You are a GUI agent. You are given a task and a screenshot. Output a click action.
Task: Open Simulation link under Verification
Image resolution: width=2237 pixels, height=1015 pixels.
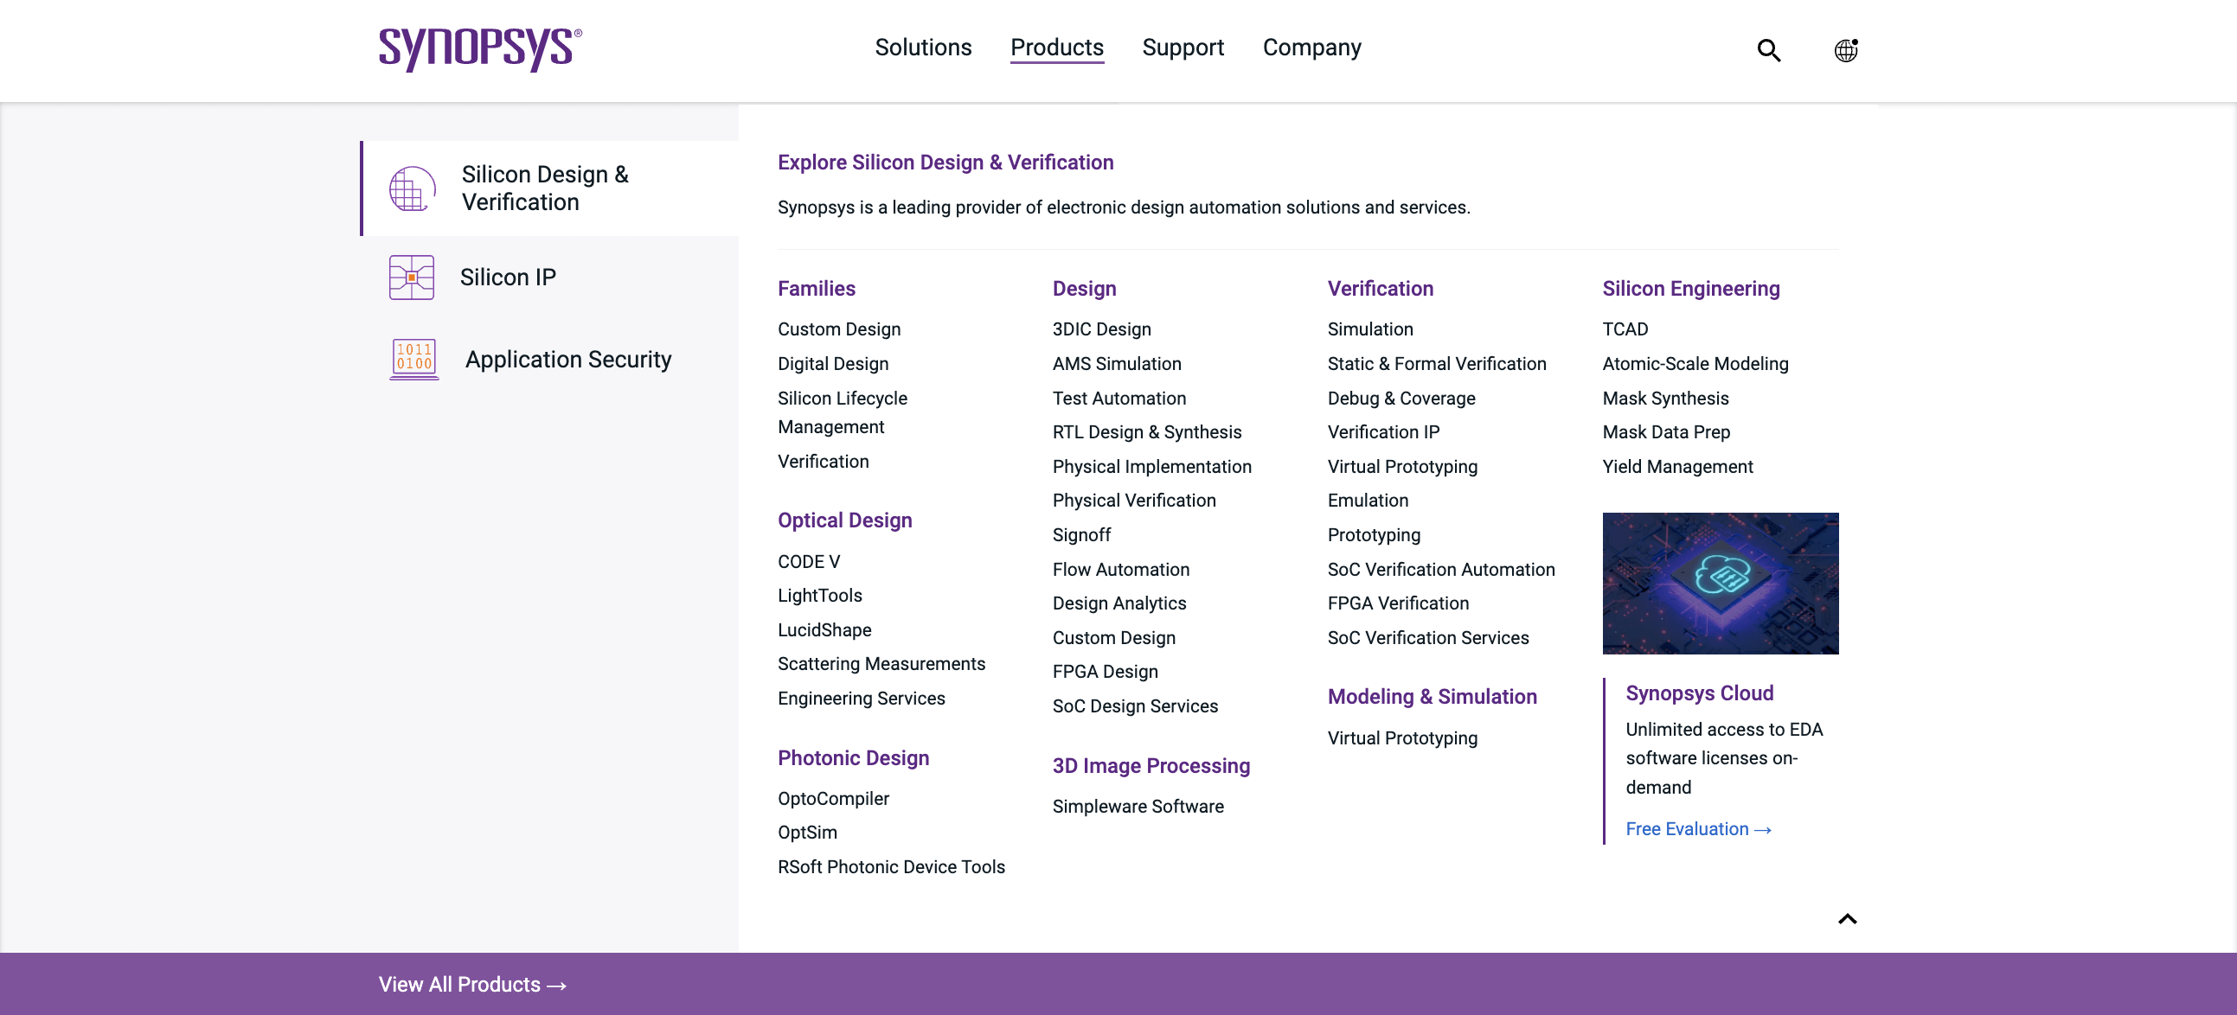coord(1370,329)
